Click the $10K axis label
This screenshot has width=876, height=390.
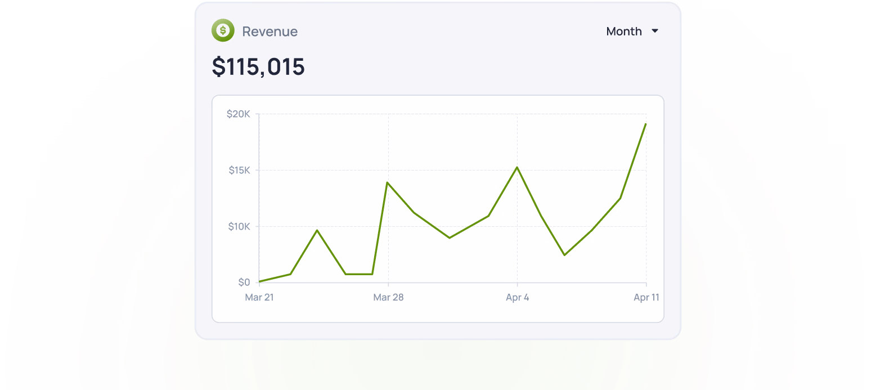239,226
